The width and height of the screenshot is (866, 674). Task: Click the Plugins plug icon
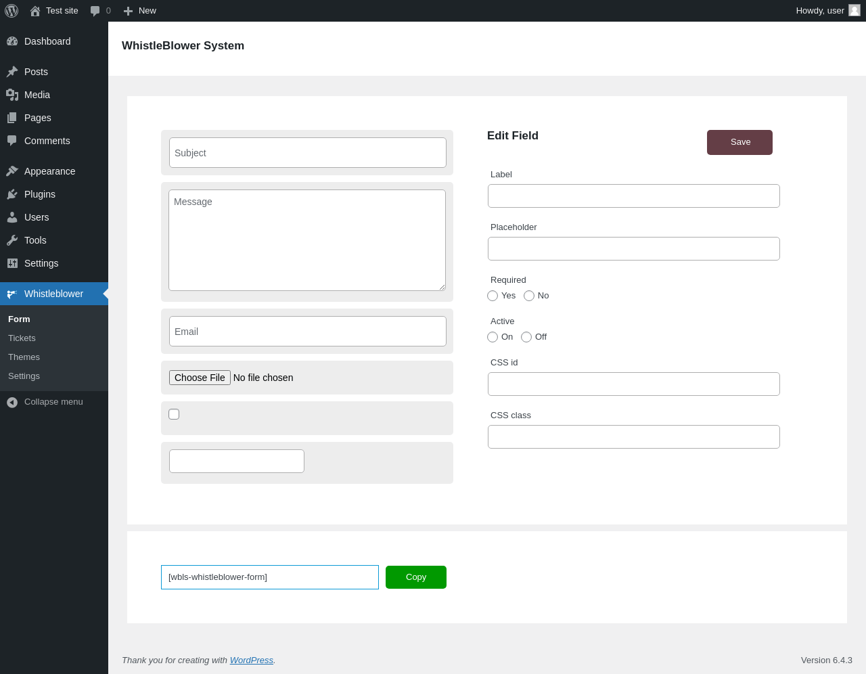[12, 194]
